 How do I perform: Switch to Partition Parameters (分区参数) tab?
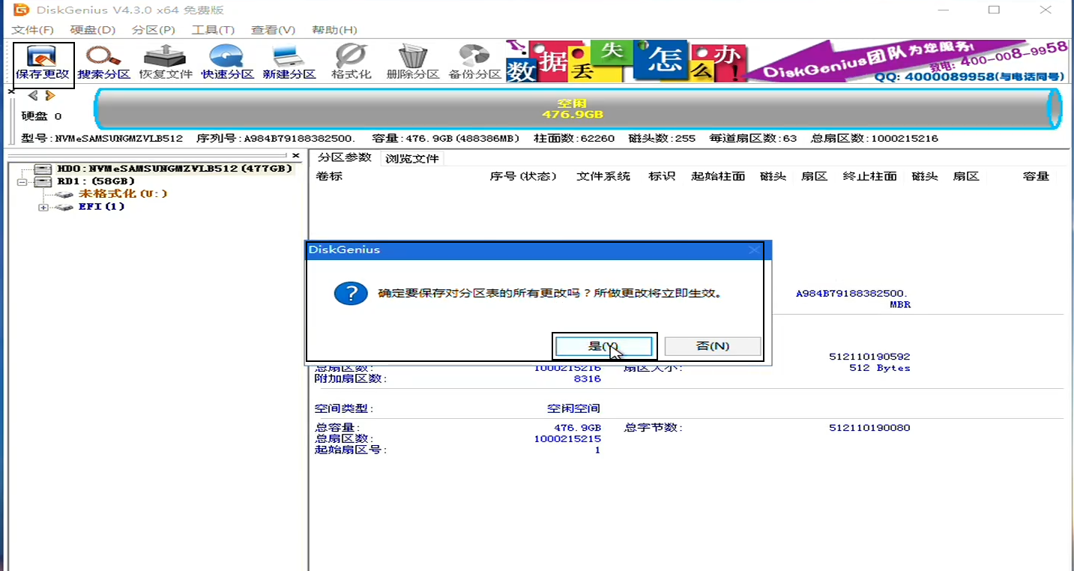coord(344,157)
